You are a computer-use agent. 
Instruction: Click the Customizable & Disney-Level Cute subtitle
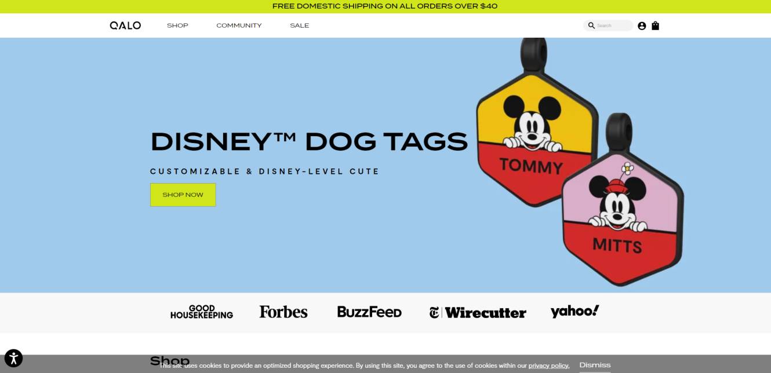tap(264, 171)
